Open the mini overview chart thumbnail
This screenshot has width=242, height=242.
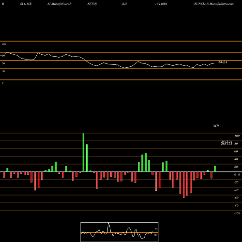(x=120, y=232)
